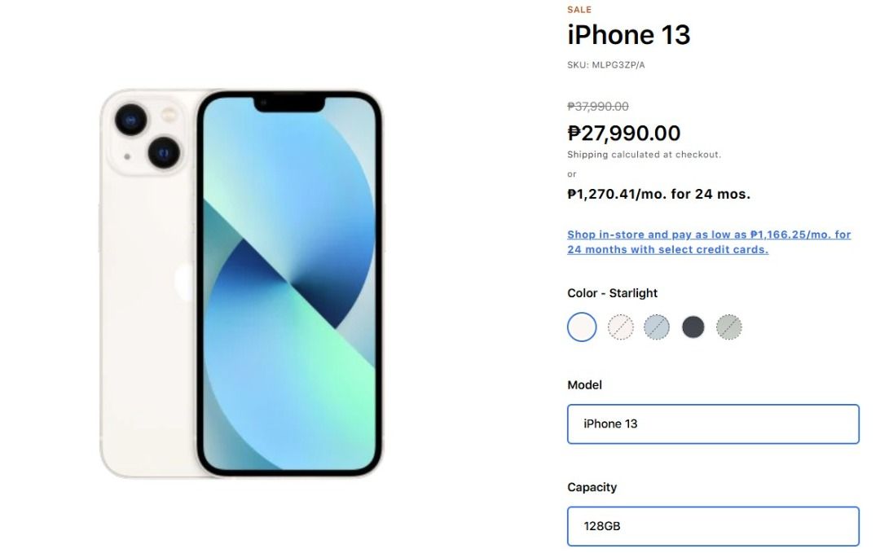Click the Model section label

584,385
